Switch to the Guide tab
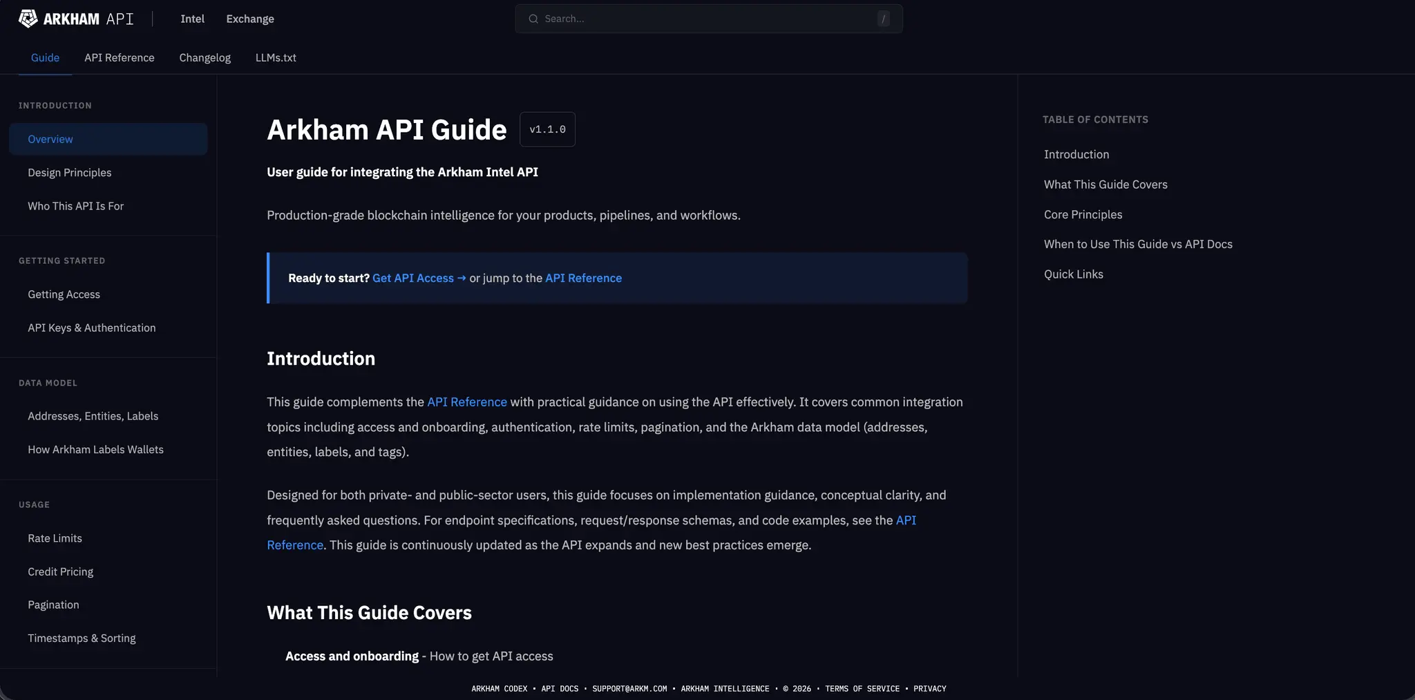The width and height of the screenshot is (1415, 700). pyautogui.click(x=45, y=57)
